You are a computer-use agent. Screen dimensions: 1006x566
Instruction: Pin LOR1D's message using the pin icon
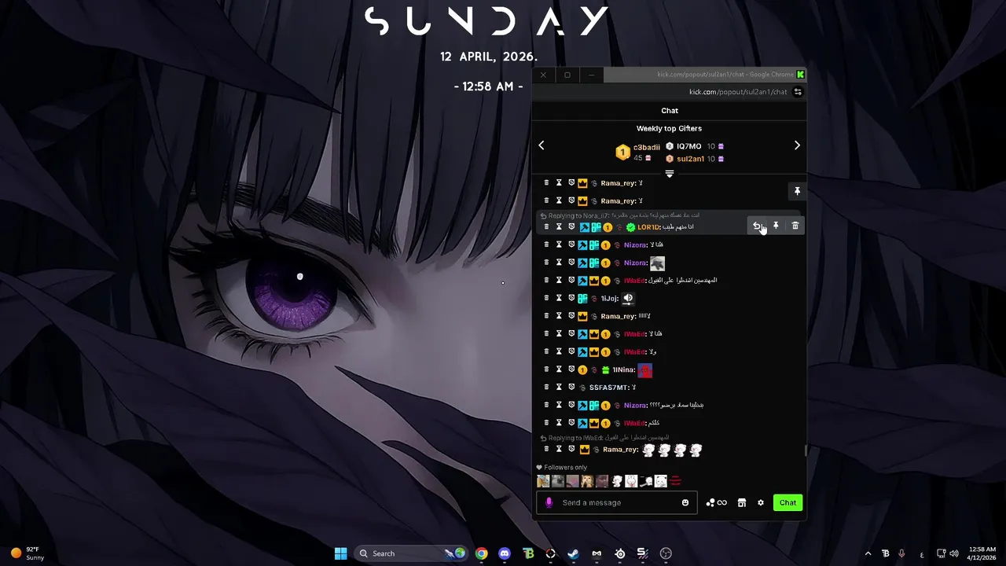tap(776, 226)
